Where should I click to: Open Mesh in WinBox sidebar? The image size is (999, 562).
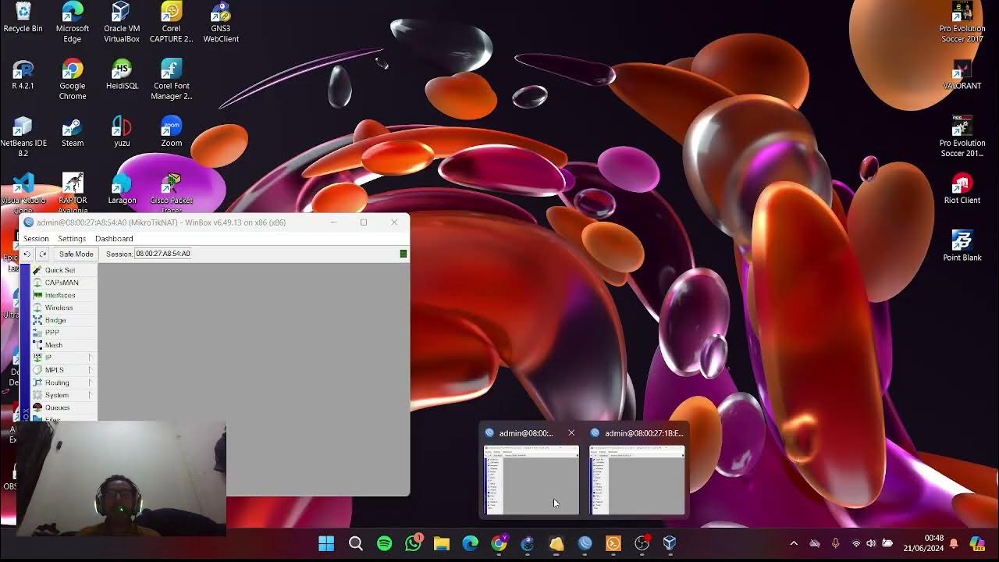pyautogui.click(x=53, y=345)
